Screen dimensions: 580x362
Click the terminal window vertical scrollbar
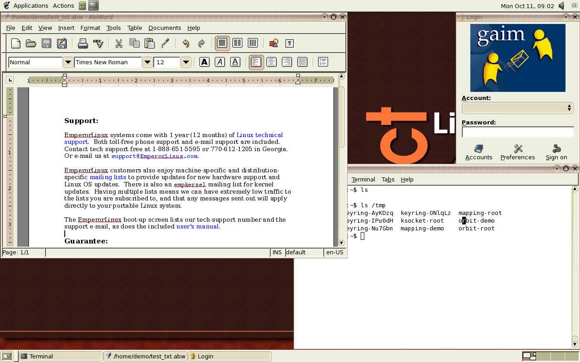coord(575,267)
